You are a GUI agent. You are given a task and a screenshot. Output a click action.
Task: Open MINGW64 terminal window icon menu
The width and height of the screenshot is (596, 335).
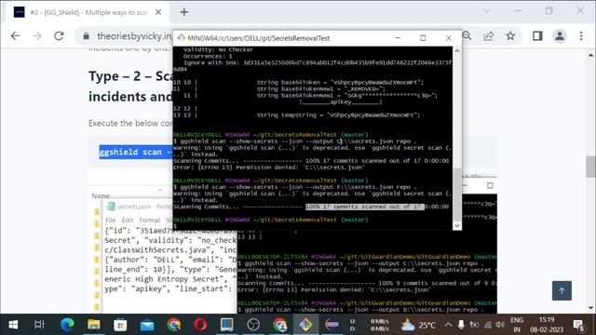(181, 38)
